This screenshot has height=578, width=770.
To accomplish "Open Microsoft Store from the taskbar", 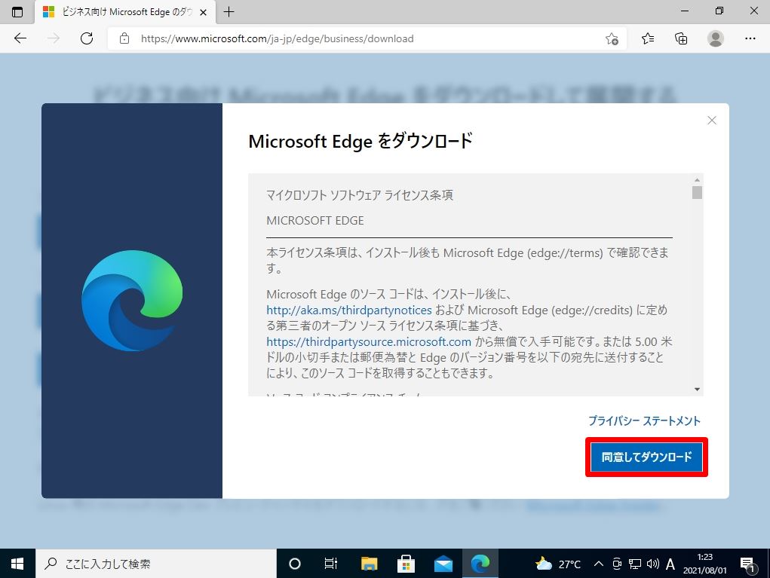I will tap(406, 564).
